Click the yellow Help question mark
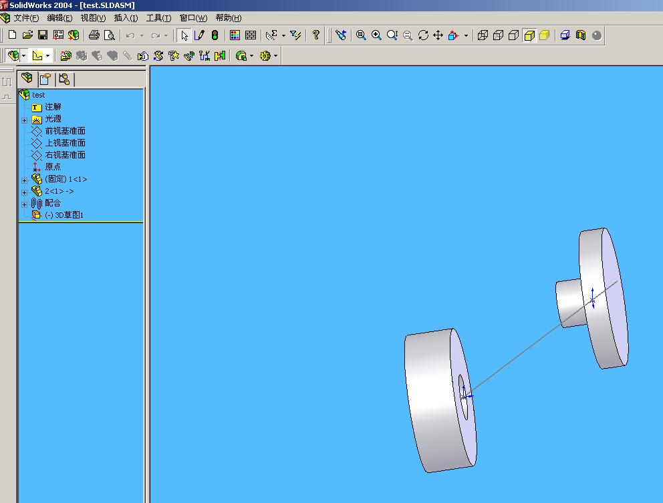663x503 pixels. (x=316, y=35)
